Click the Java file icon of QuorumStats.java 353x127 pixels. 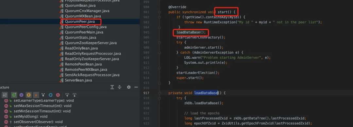(x=61, y=38)
